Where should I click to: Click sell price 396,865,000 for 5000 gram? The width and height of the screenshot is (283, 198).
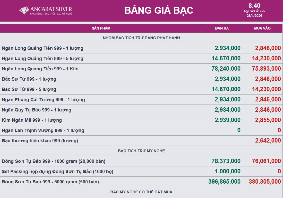pyautogui.click(x=224, y=182)
